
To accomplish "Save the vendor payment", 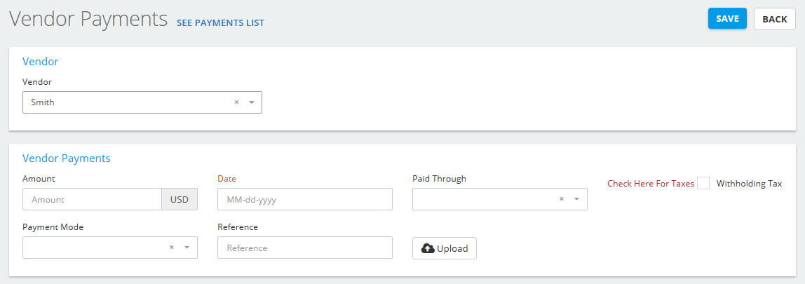I will pyautogui.click(x=727, y=18).
